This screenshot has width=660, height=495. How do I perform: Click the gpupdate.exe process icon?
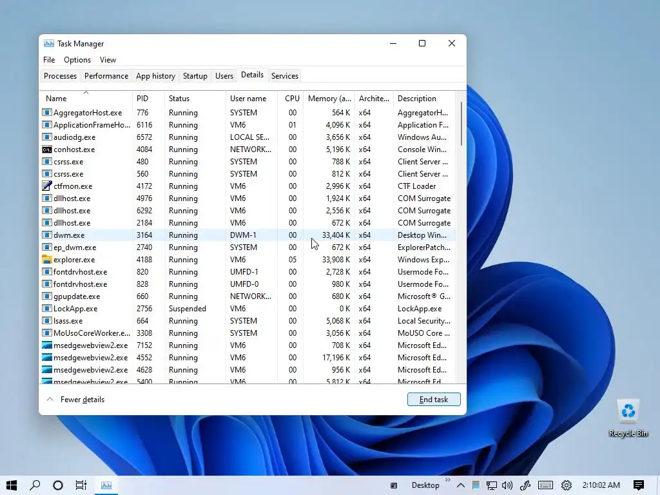(46, 296)
